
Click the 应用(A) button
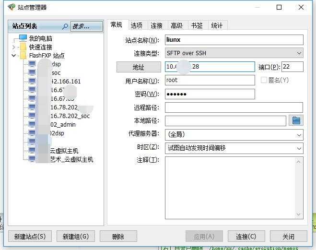(x=204, y=236)
